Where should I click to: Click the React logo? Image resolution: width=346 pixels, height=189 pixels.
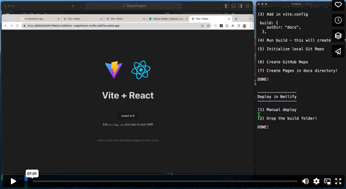click(141, 70)
